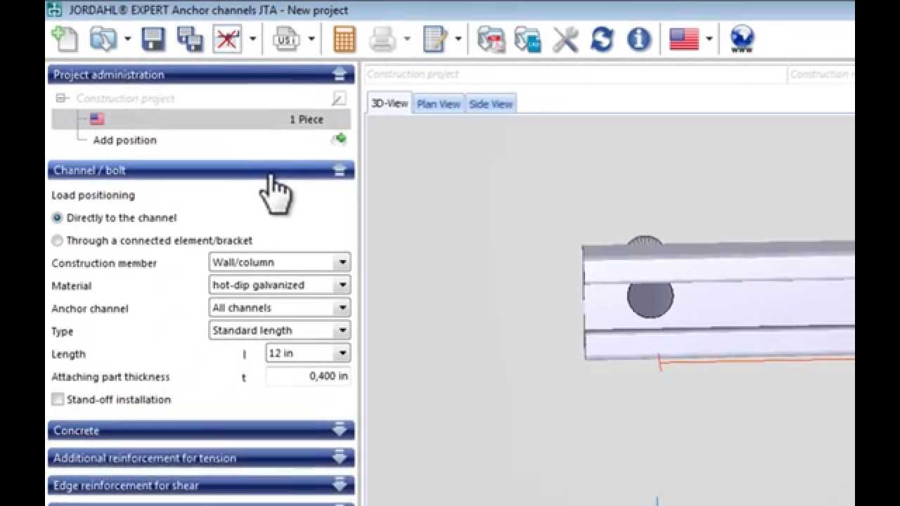The height and width of the screenshot is (506, 900).
Task: Click the blue document export folder icon
Action: [527, 39]
